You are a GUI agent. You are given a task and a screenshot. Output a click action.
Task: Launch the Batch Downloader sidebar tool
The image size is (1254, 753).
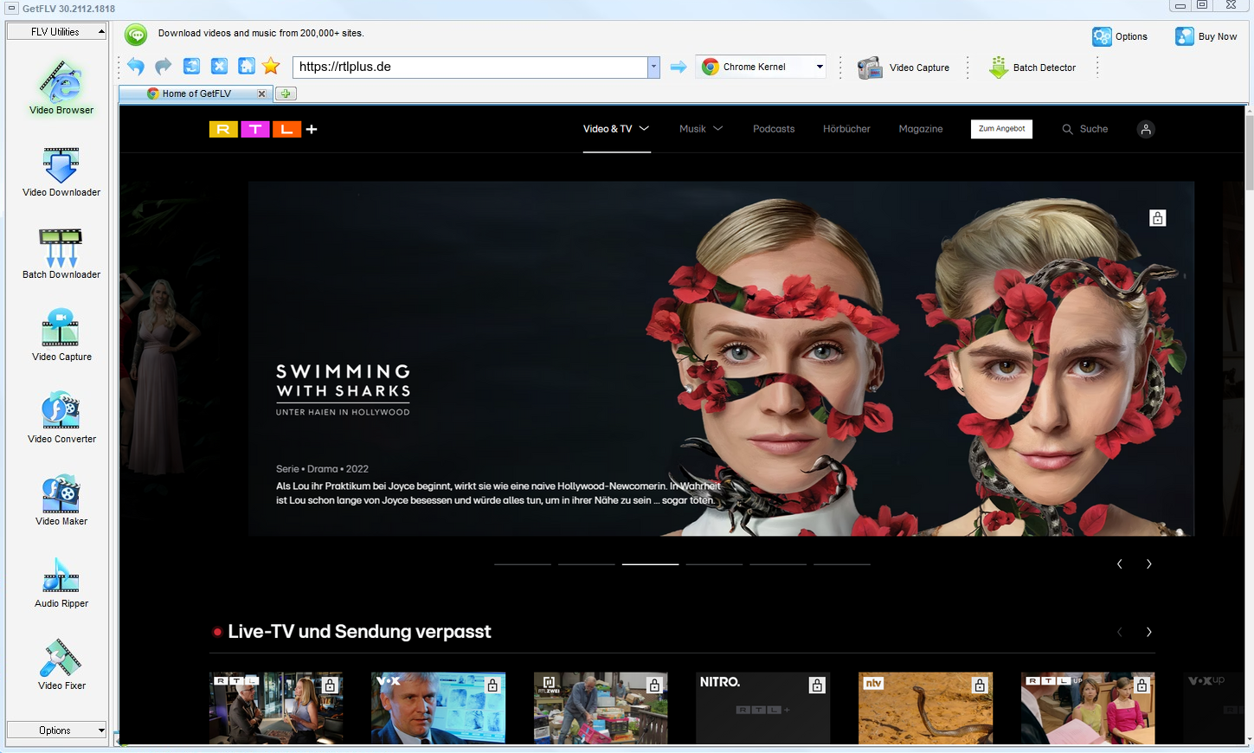pos(61,253)
